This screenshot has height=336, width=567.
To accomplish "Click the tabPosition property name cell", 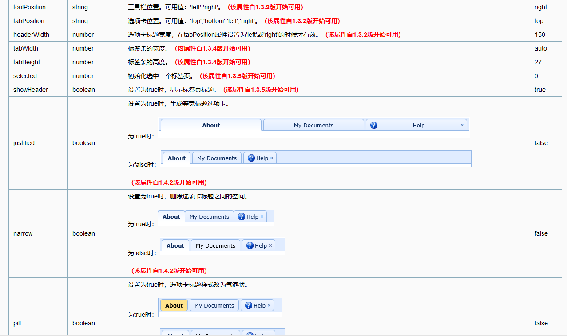I will [38, 21].
